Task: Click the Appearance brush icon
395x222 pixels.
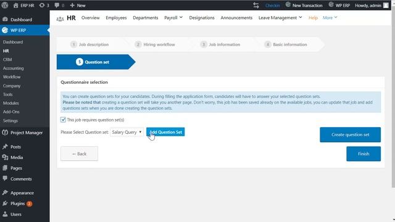Action: 5,192
